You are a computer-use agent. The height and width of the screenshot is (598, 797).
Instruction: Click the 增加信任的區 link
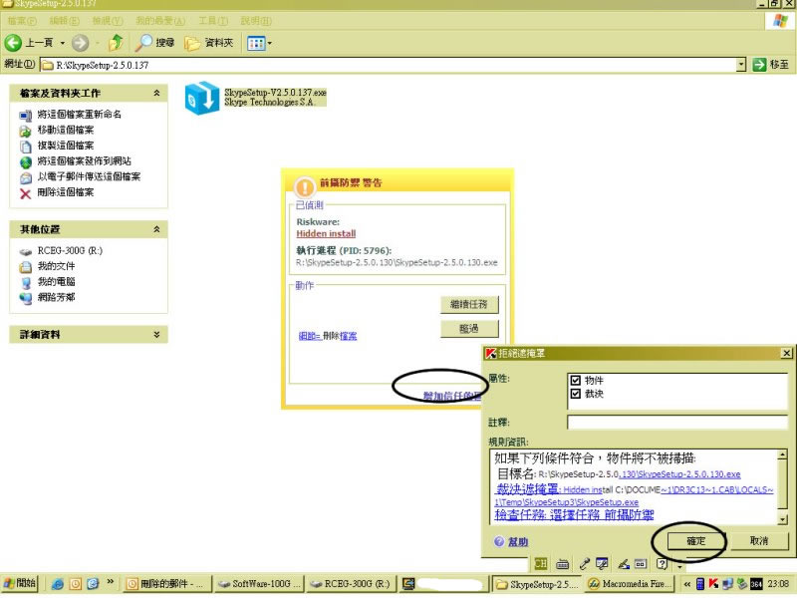[x=452, y=396]
